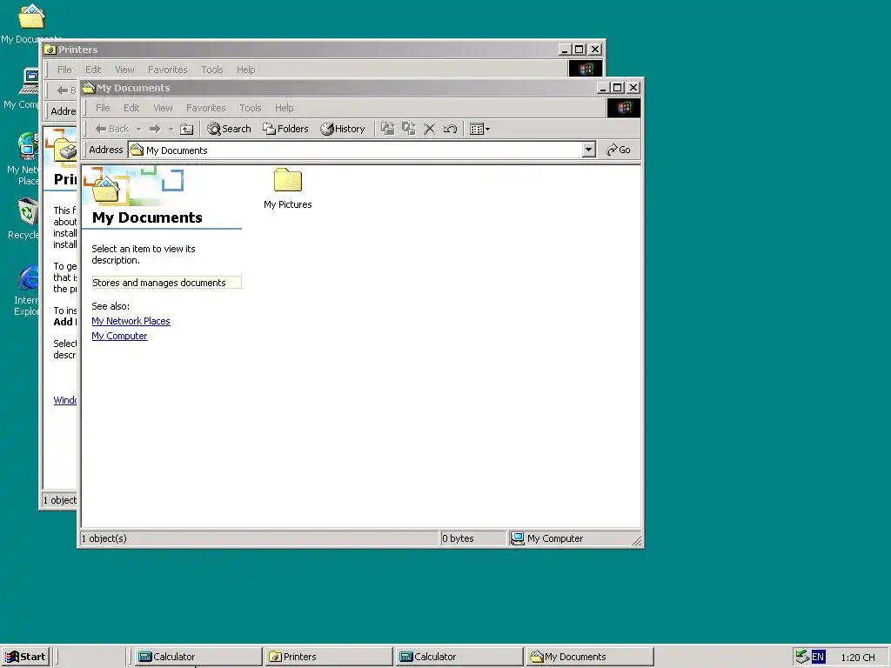Expand the Address bar dropdown arrow
The width and height of the screenshot is (891, 668).
[589, 150]
